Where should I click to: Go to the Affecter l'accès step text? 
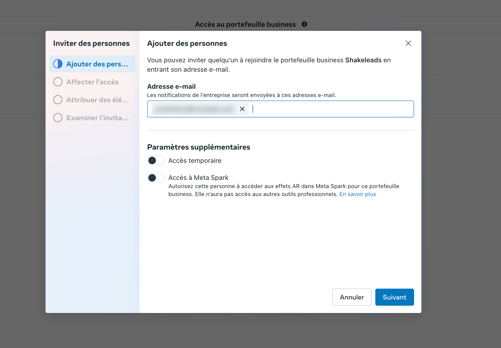click(x=93, y=82)
